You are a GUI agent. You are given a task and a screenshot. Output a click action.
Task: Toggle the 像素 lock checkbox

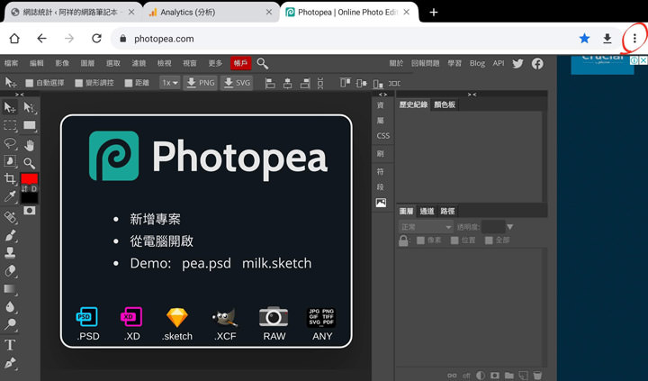(420, 240)
